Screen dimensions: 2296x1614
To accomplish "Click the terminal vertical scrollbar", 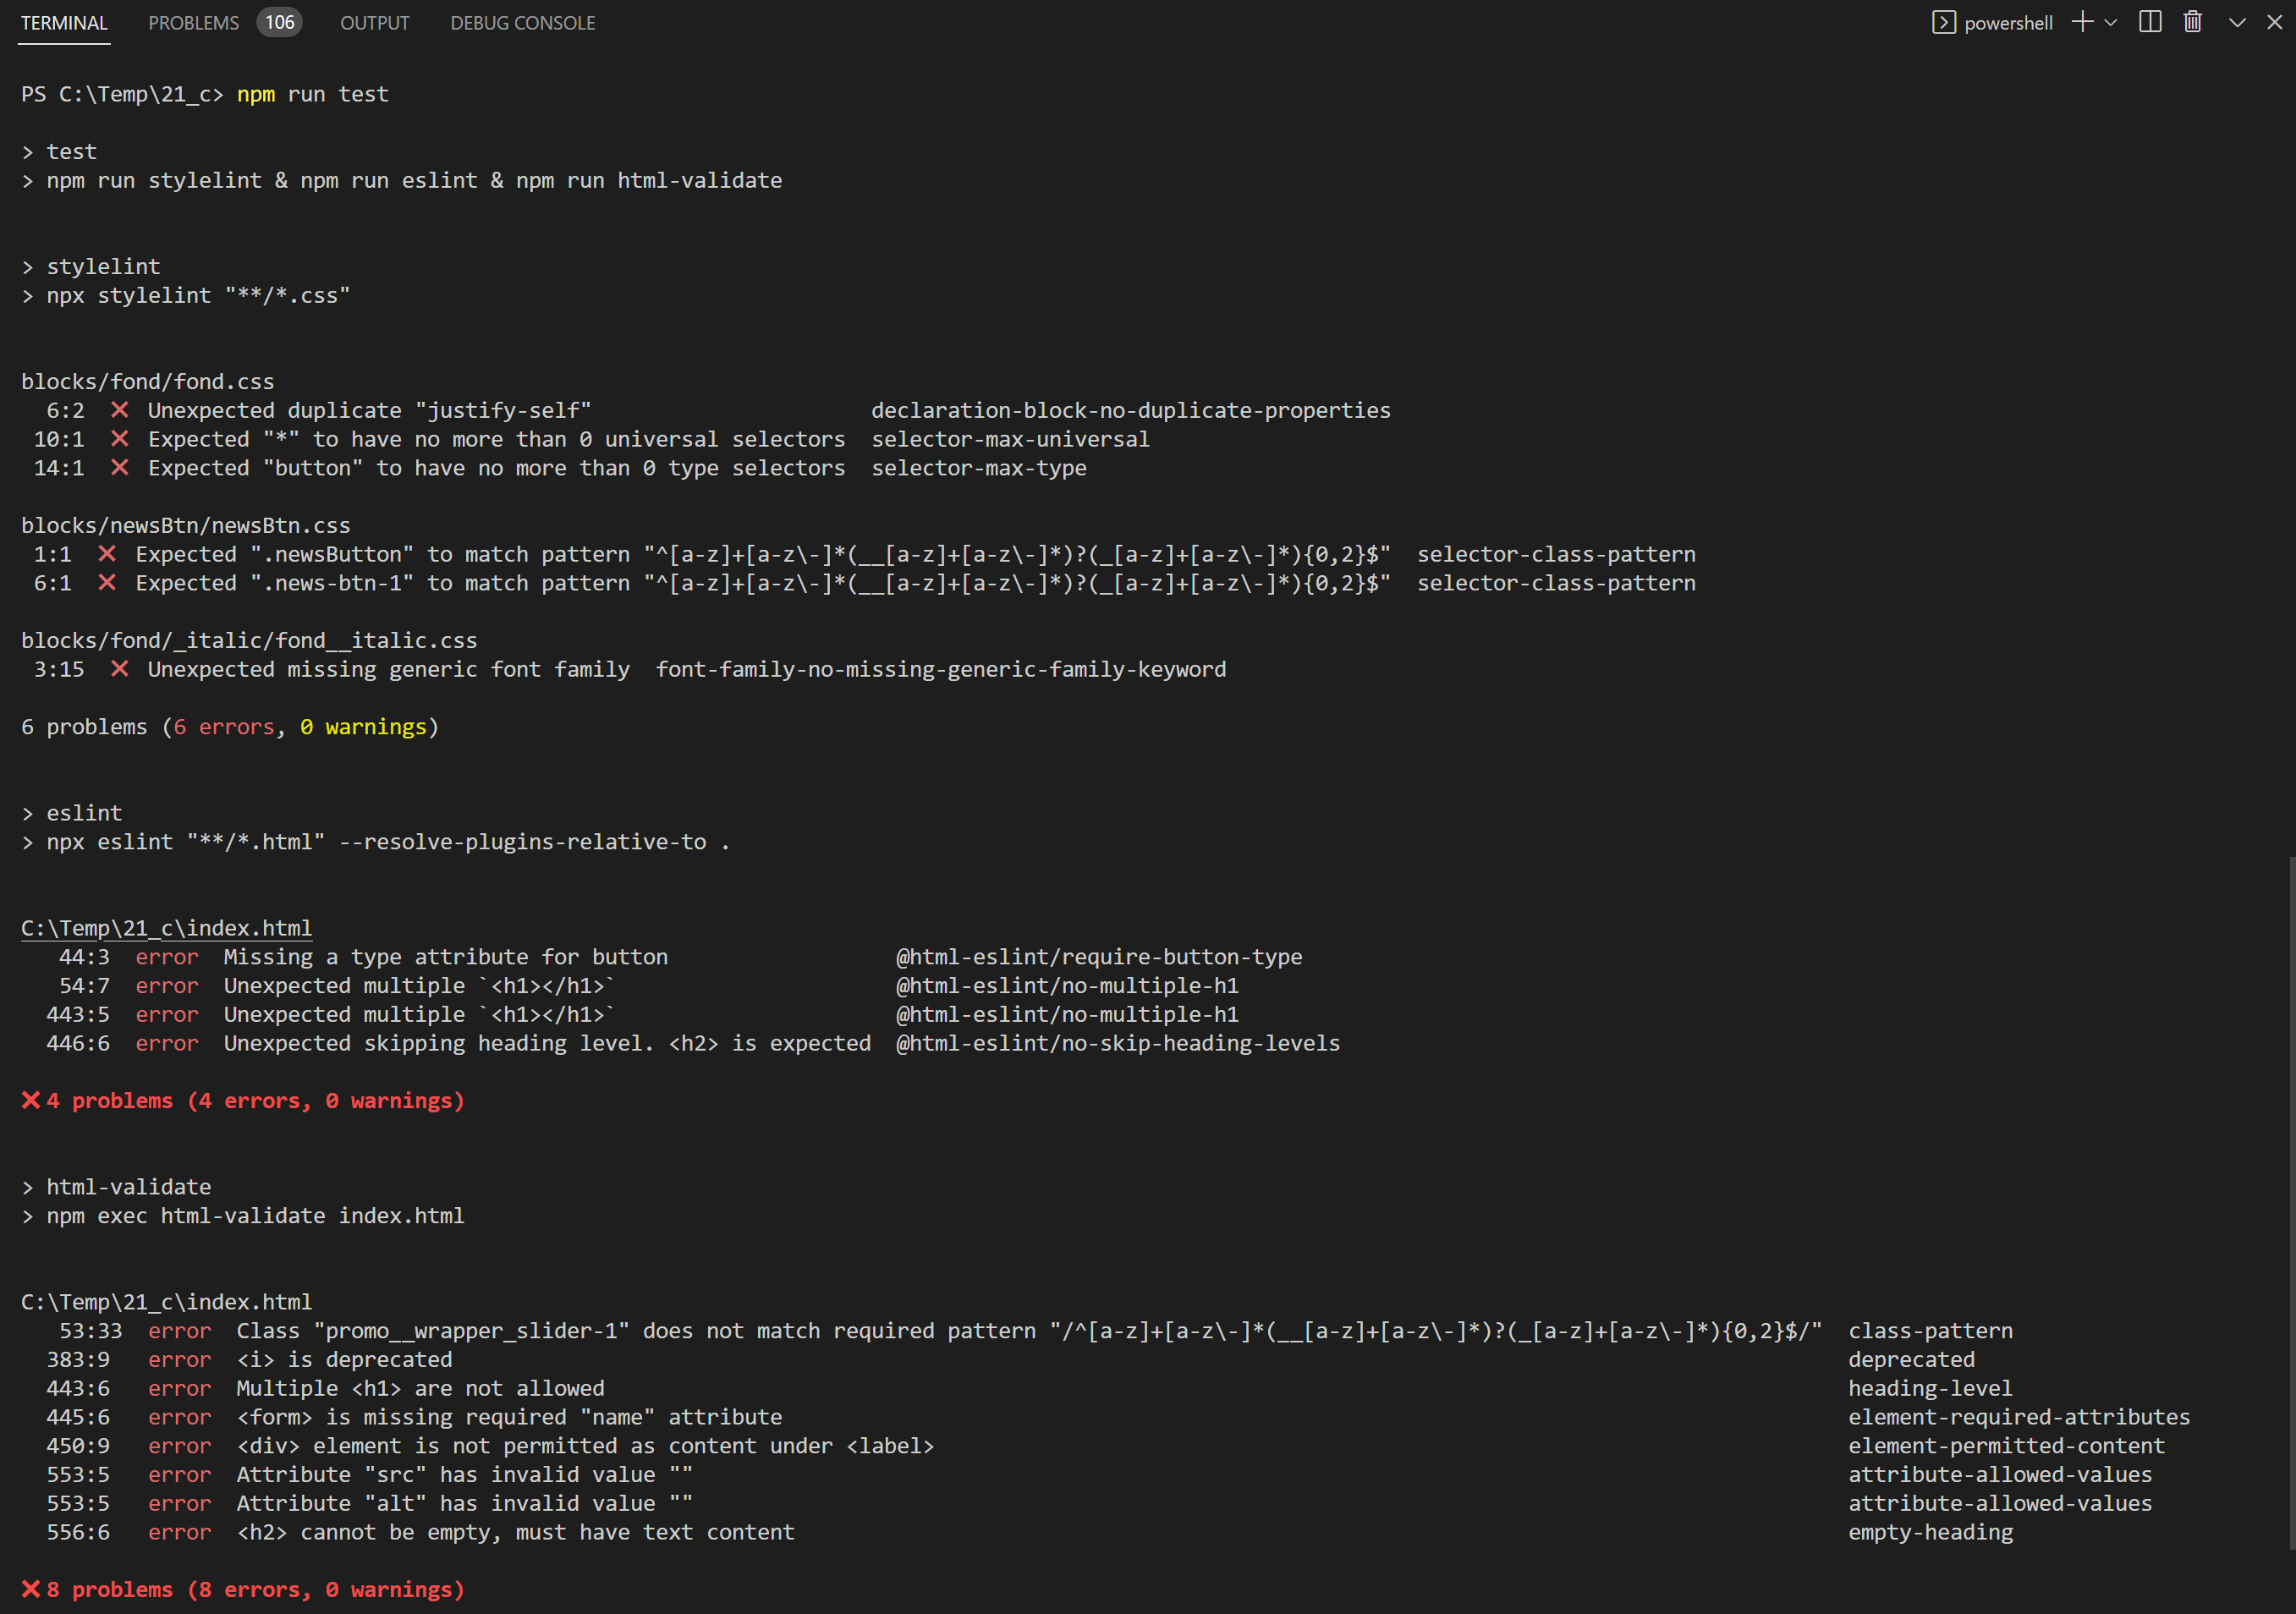I will 2291,1202.
